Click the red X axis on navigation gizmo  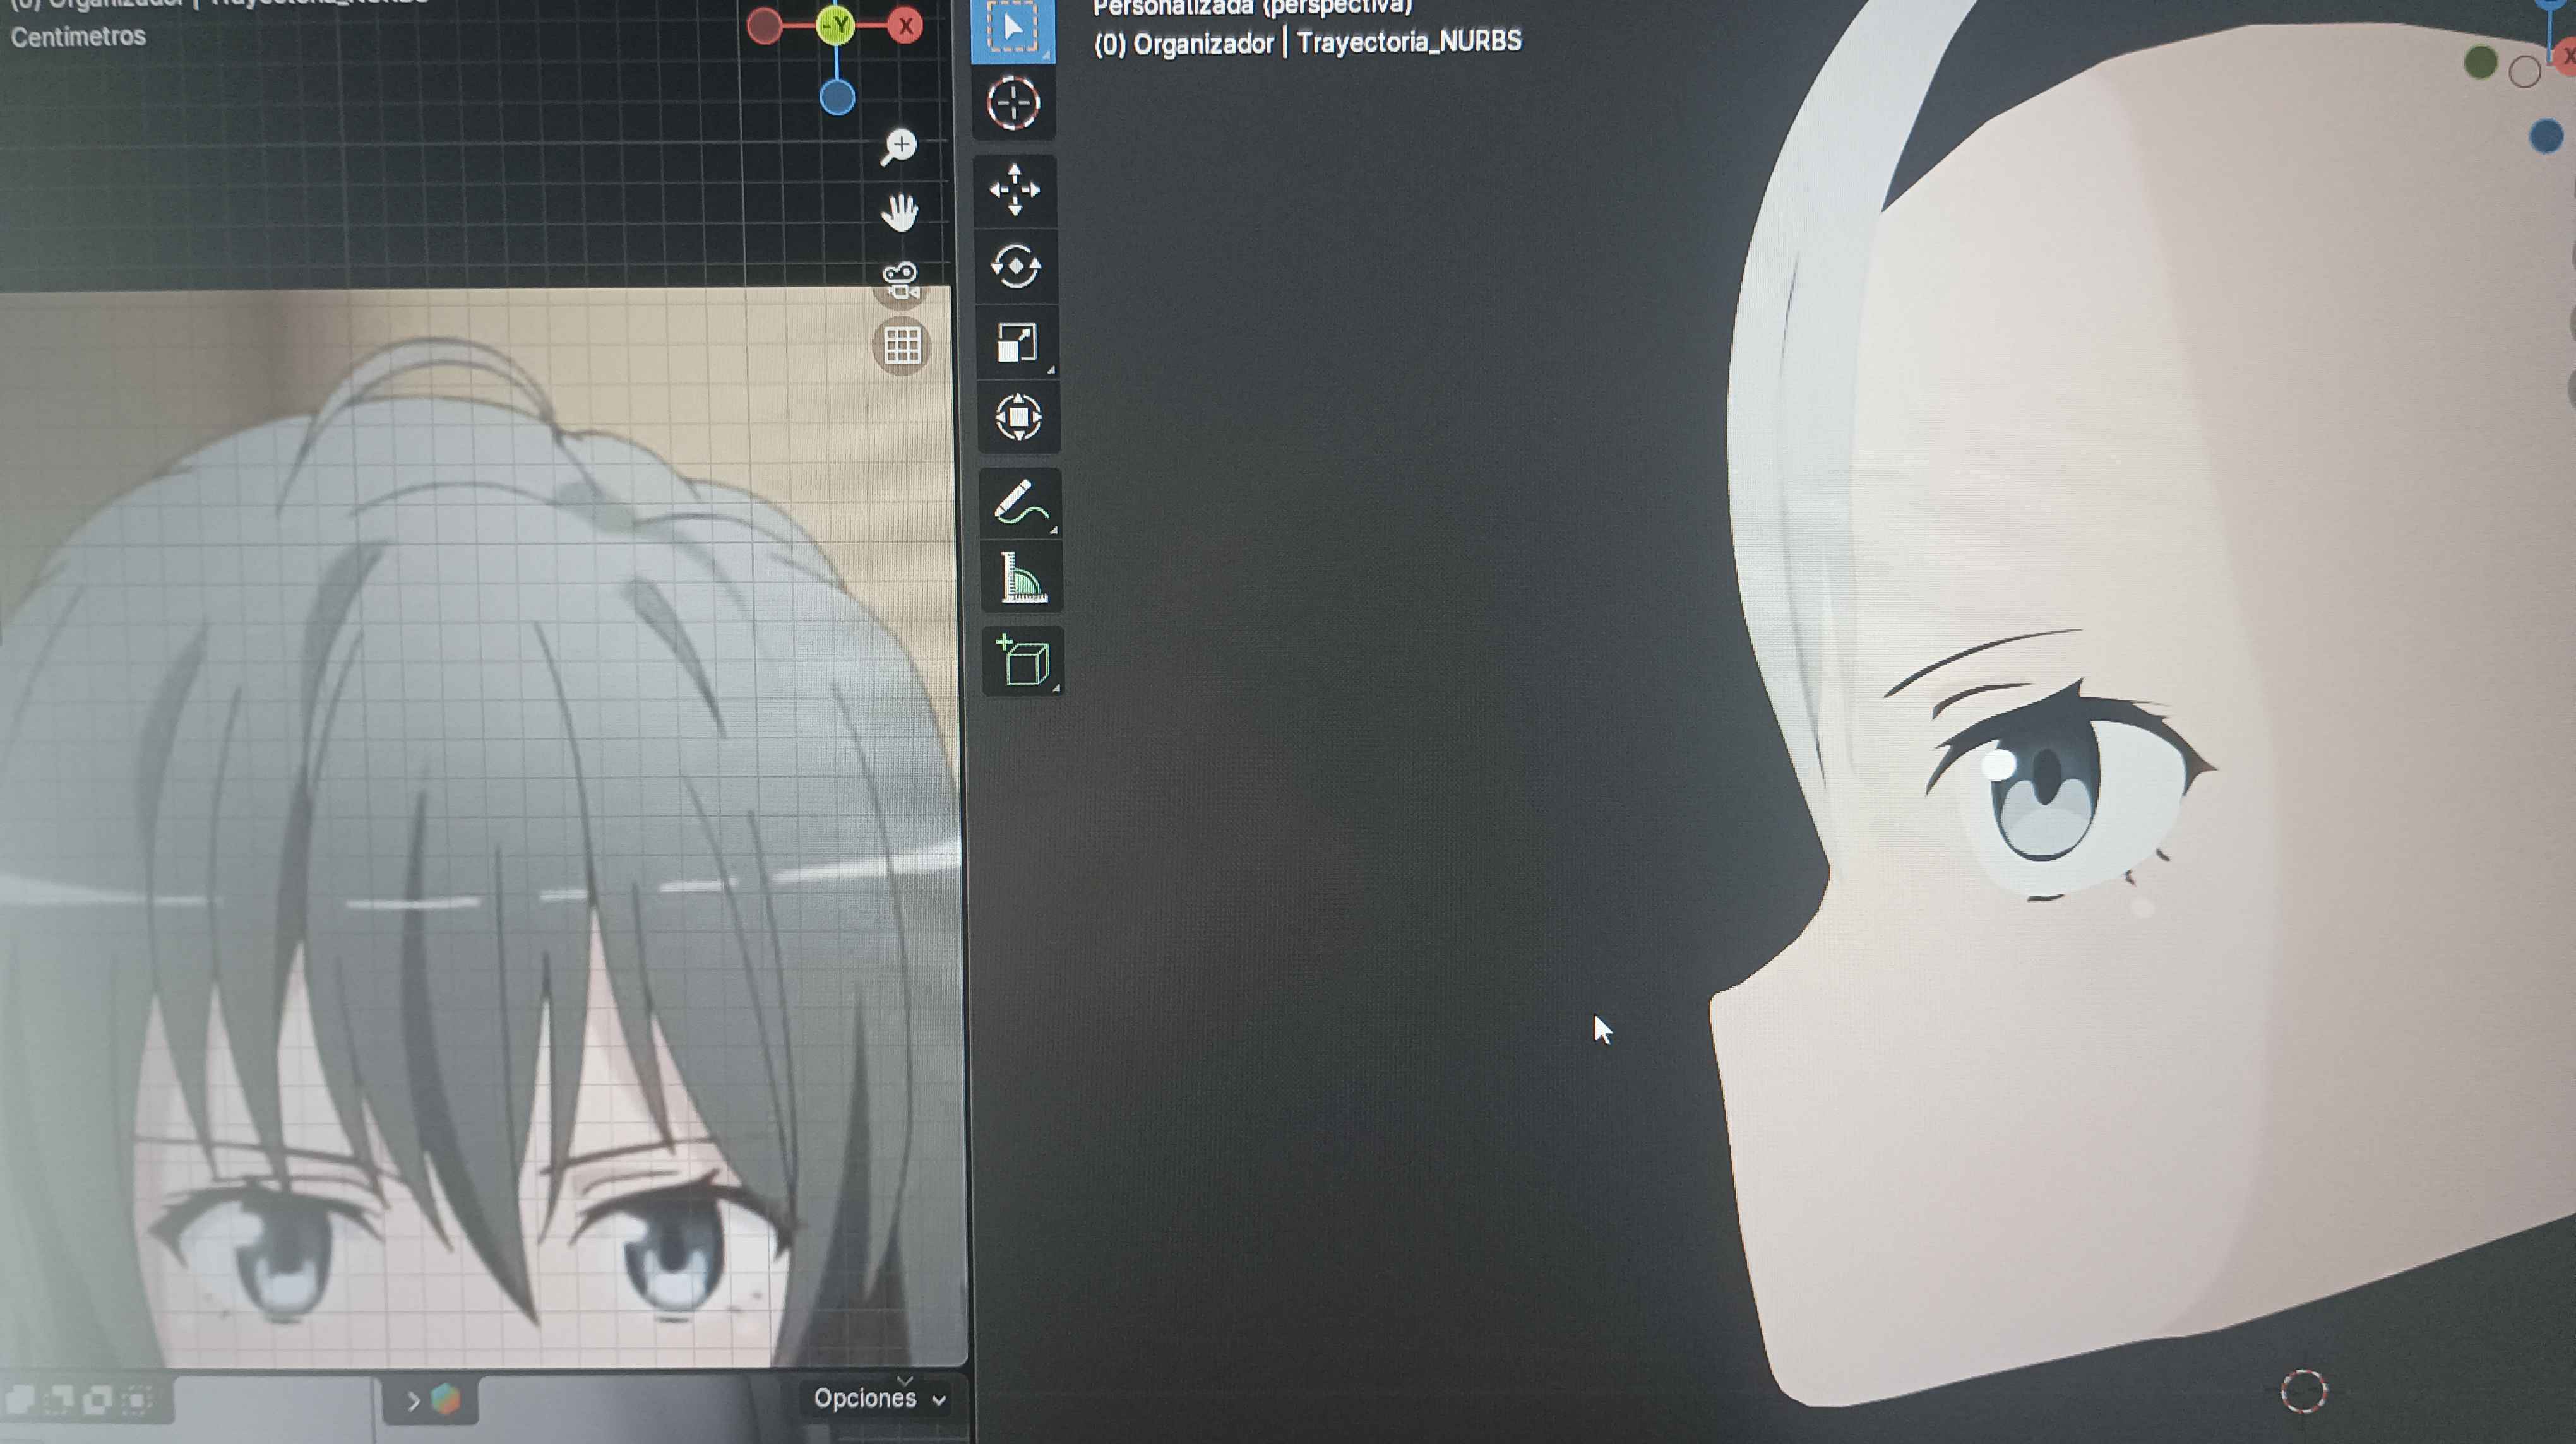[x=905, y=26]
